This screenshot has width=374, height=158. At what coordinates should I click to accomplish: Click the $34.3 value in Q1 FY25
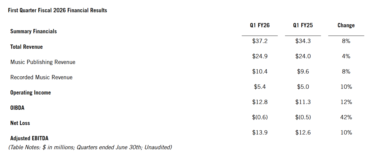[303, 41]
